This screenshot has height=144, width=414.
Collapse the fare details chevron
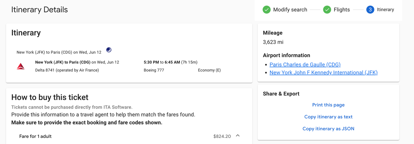238,136
